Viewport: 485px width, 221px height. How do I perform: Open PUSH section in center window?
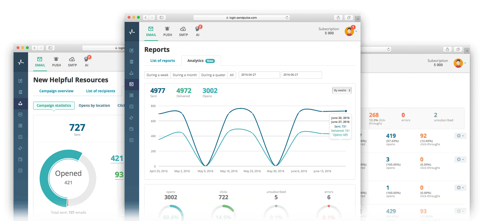pos(167,31)
